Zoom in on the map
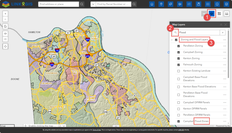 pos(5,14)
